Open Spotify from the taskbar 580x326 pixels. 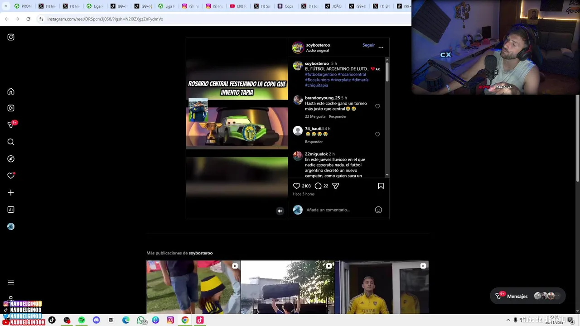[82, 320]
